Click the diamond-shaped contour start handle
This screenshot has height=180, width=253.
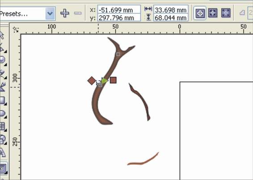coord(92,81)
